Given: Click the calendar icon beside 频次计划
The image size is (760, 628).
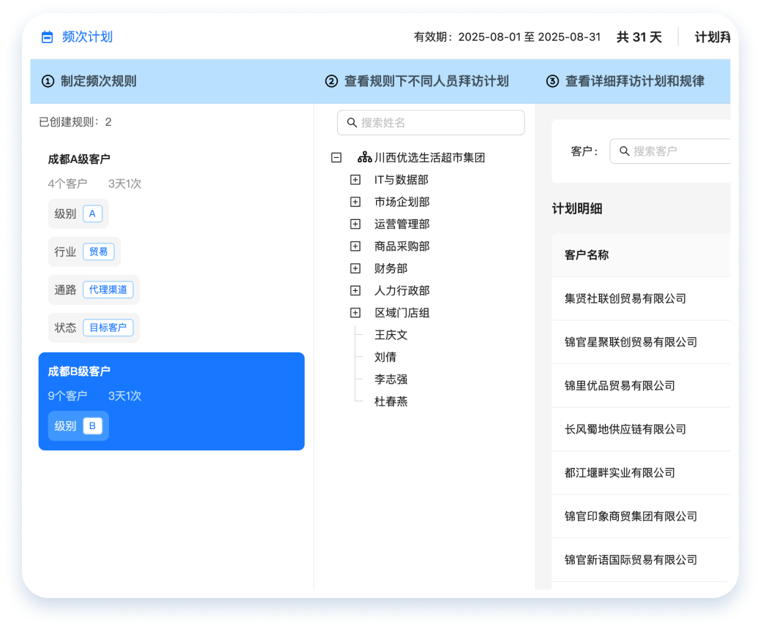Looking at the screenshot, I should point(48,37).
